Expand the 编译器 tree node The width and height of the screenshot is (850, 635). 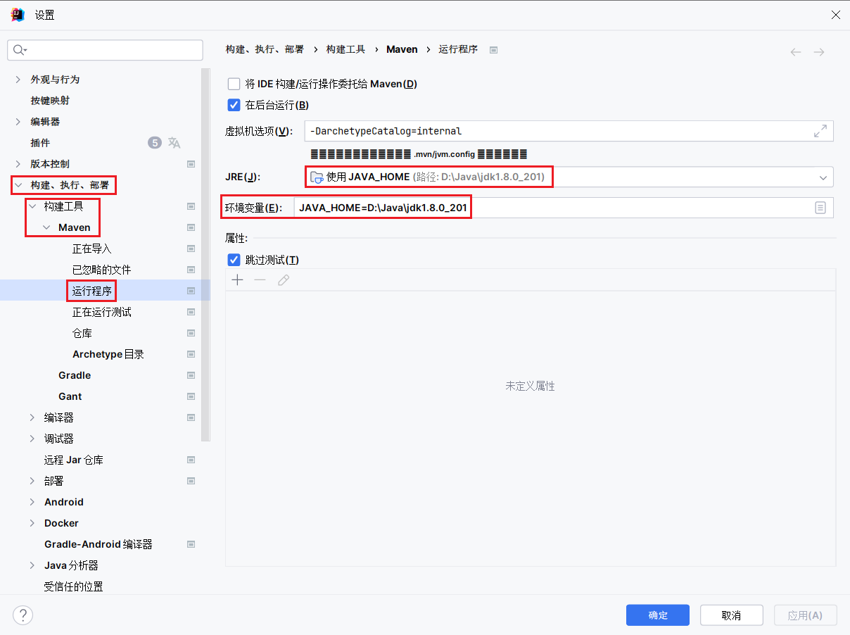tap(32, 417)
